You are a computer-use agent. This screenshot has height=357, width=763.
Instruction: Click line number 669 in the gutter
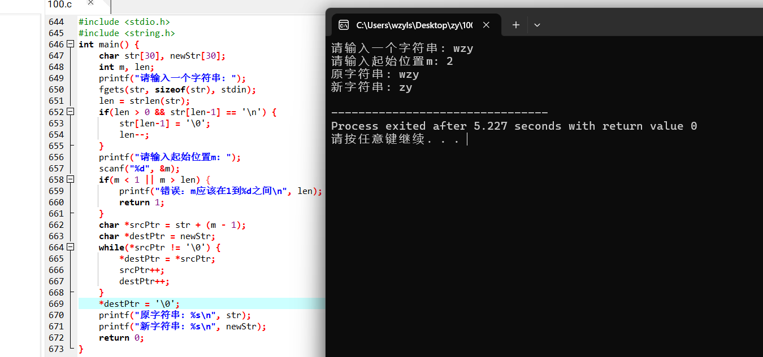click(x=56, y=303)
